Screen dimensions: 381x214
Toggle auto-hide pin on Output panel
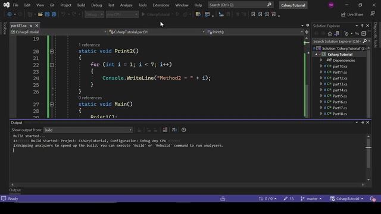[x=363, y=122]
